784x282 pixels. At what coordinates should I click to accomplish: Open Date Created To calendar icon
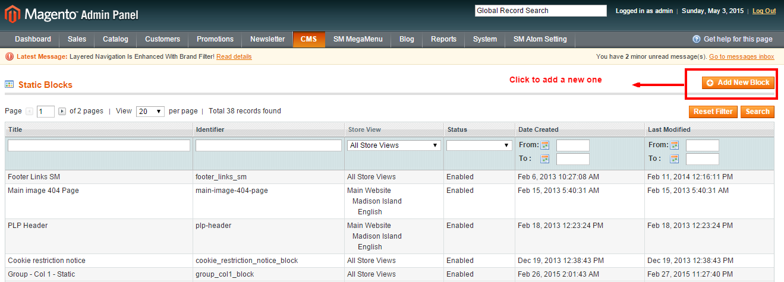coord(544,159)
